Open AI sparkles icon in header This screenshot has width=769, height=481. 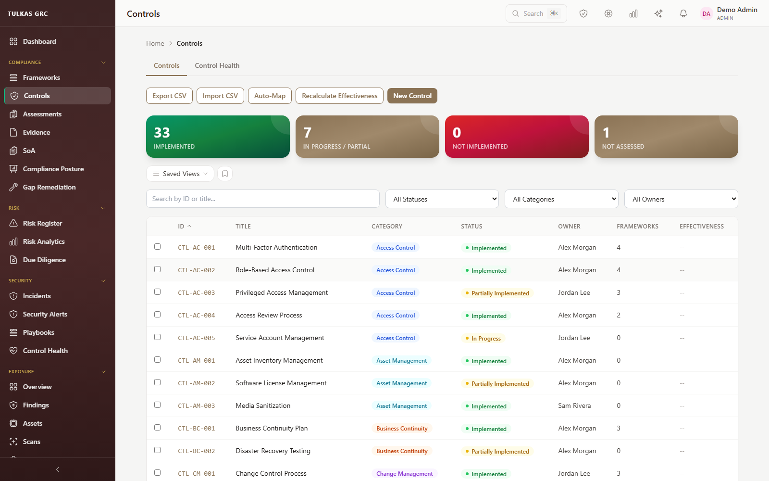(x=658, y=13)
